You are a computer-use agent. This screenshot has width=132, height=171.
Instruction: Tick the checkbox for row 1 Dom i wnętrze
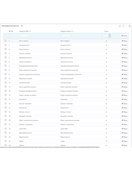click(x=6, y=41)
